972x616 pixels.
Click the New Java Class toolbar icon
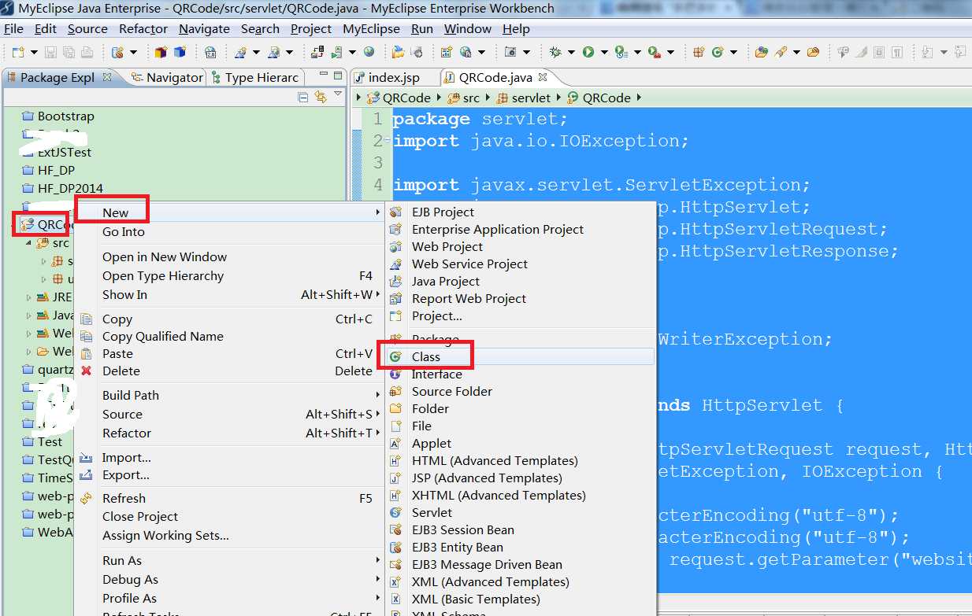coord(718,53)
